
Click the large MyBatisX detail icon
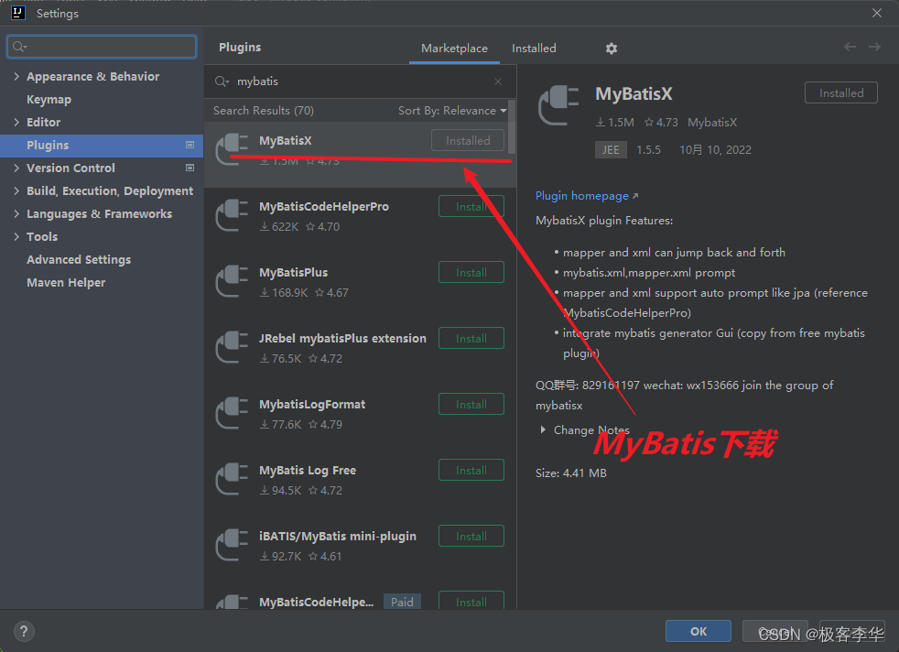coord(558,105)
